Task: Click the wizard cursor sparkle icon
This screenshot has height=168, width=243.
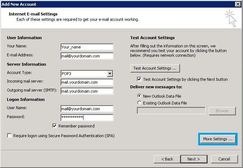Action: [231, 18]
